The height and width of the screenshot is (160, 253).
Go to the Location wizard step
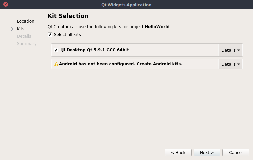26,21
